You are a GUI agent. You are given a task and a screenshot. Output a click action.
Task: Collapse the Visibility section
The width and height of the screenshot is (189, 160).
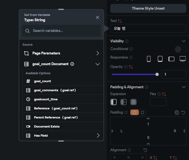184,41
